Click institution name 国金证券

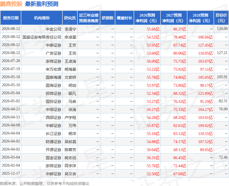54,157
